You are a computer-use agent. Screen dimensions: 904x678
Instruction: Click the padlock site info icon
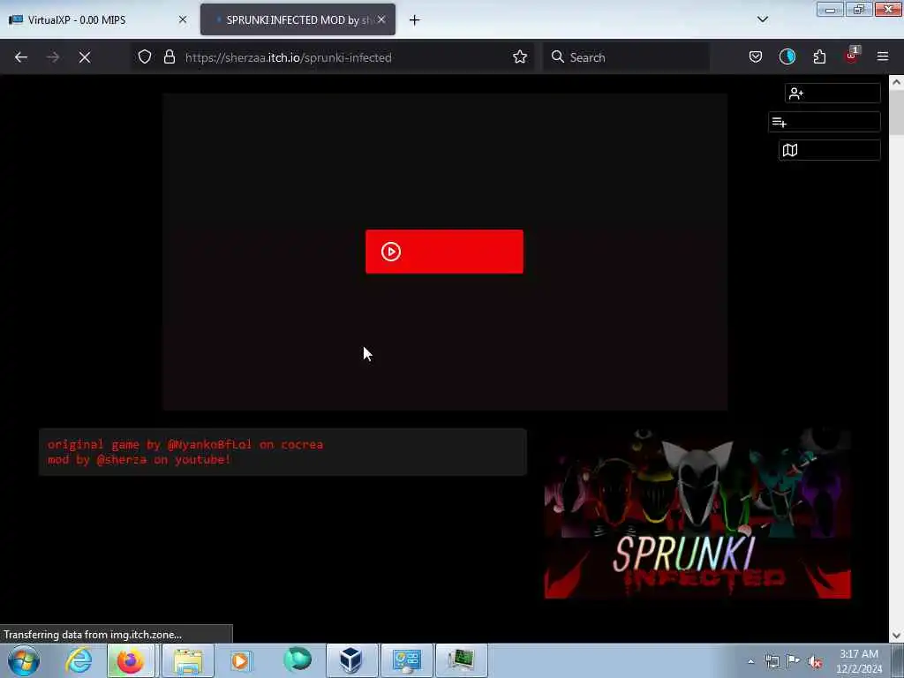click(x=169, y=57)
